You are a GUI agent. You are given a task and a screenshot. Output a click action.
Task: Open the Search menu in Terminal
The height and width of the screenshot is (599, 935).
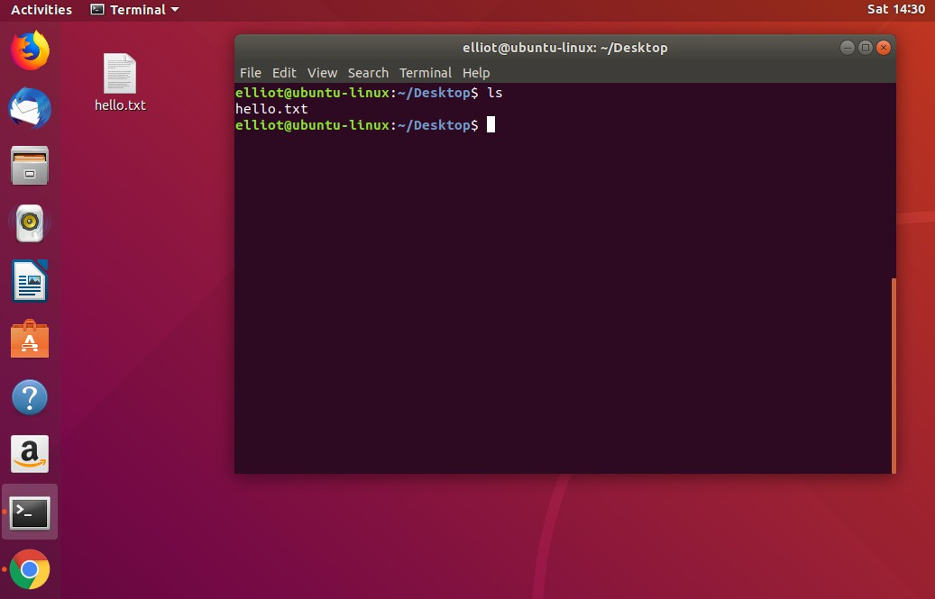pos(368,73)
